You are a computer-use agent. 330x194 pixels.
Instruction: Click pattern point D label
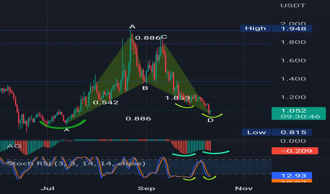click(x=210, y=120)
